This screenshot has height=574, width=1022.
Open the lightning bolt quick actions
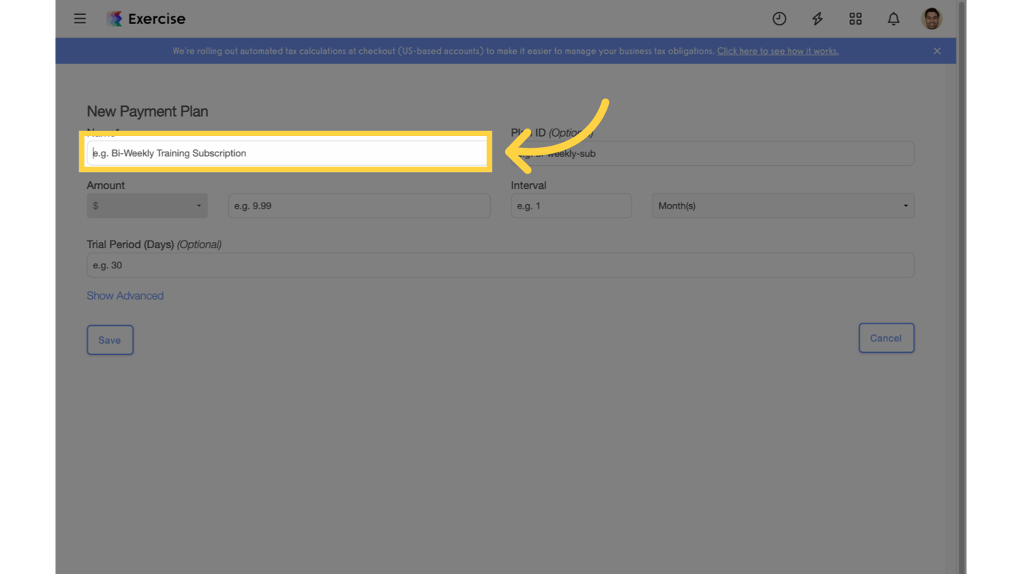point(817,19)
